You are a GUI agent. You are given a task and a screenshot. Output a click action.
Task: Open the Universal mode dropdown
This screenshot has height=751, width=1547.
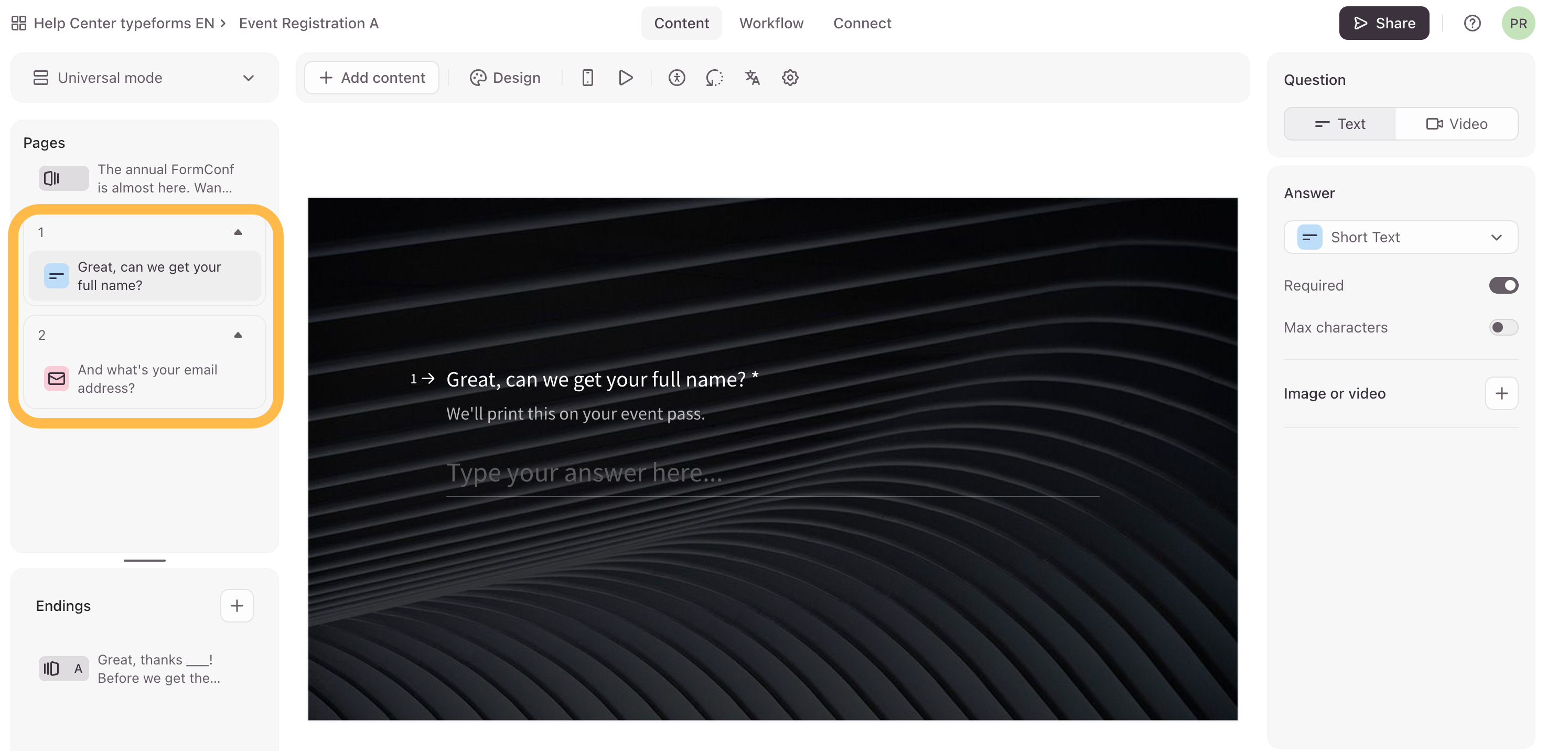(x=144, y=78)
